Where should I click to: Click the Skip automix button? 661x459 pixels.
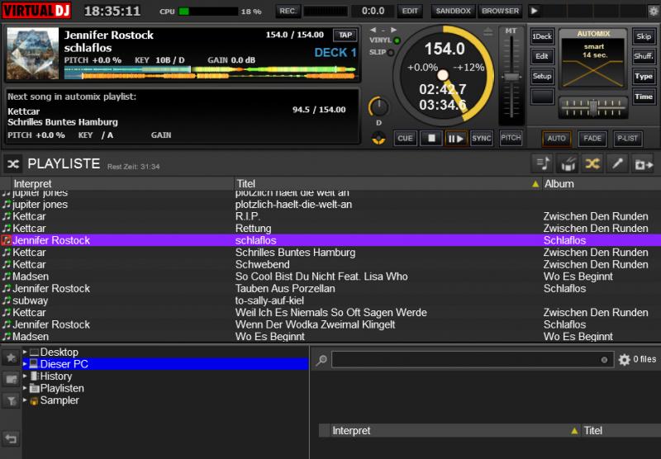pos(644,36)
